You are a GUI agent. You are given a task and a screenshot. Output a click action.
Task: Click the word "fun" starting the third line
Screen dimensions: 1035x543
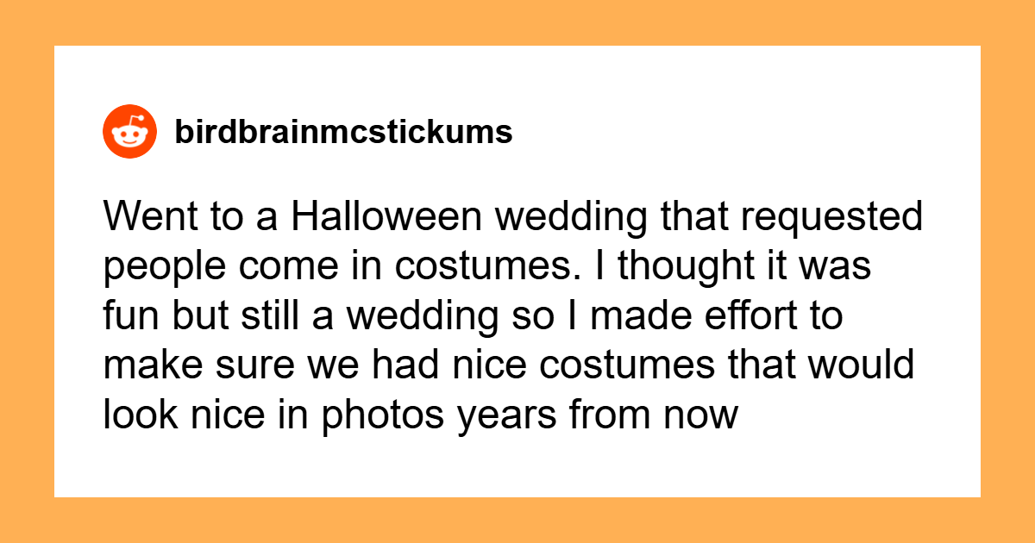[127, 317]
